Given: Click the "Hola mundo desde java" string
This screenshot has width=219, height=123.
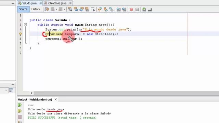Looking at the screenshot, I should (x=105, y=29).
